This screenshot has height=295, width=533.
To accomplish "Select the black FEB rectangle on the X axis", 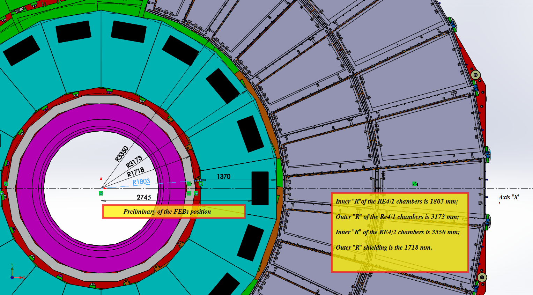I will tap(260, 188).
